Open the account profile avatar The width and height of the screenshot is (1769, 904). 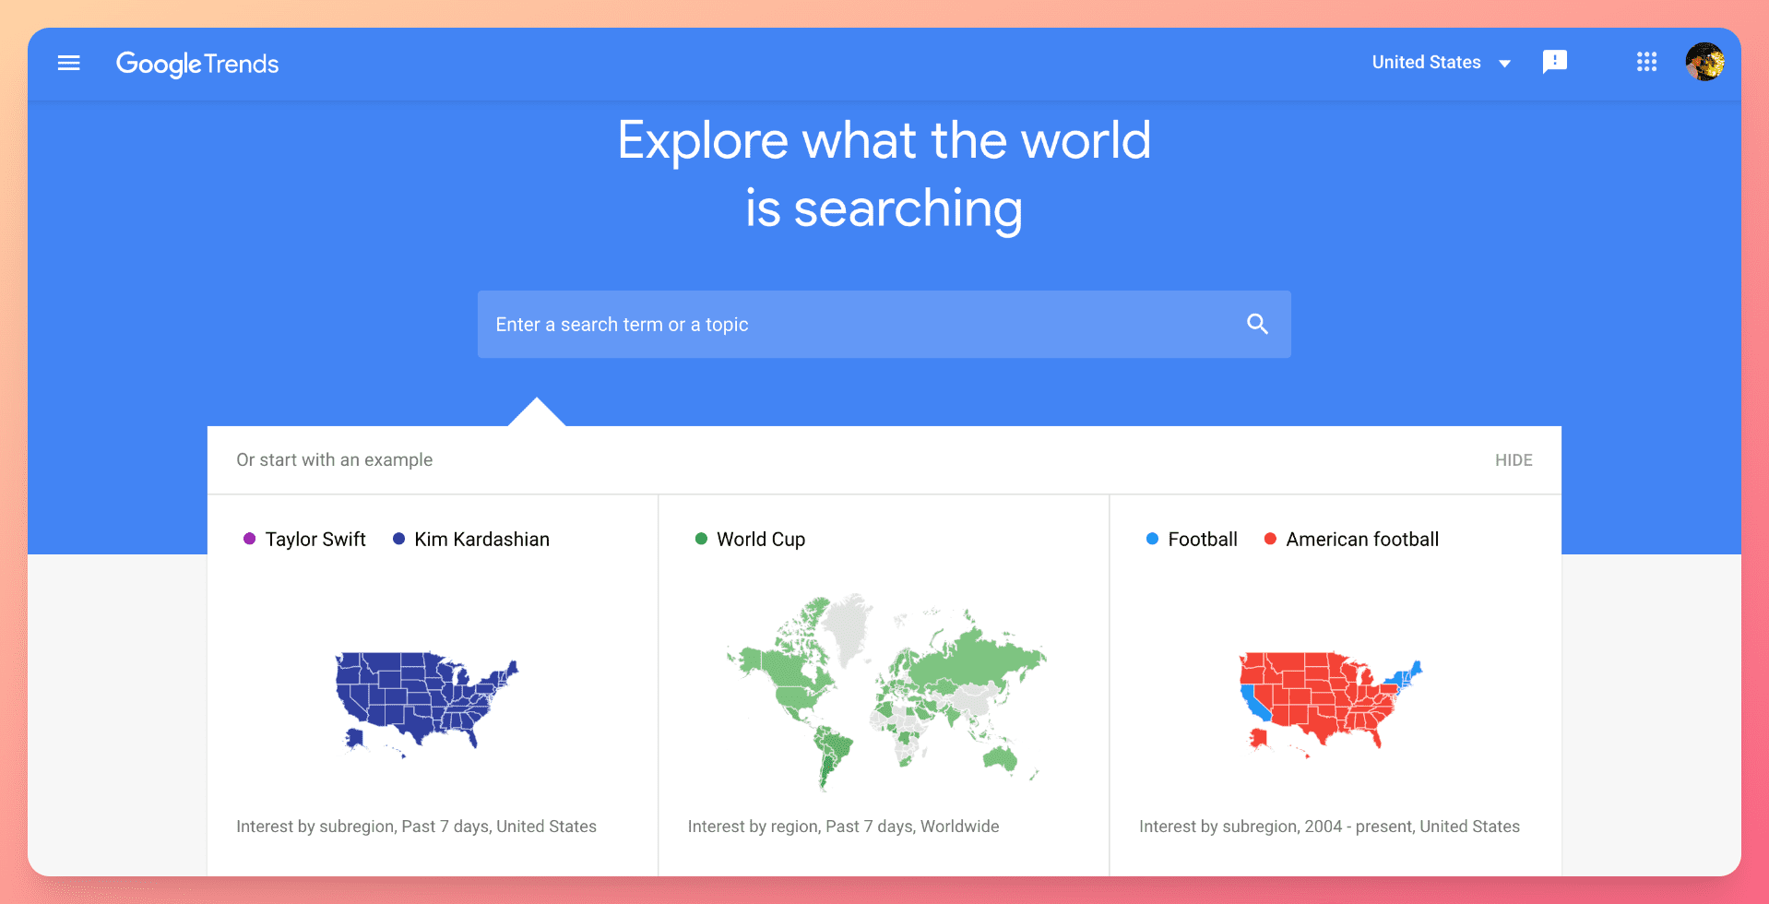1704,62
